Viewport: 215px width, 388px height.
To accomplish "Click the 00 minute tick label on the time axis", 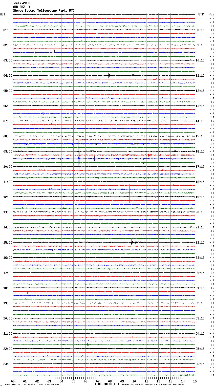I will 13,381.
